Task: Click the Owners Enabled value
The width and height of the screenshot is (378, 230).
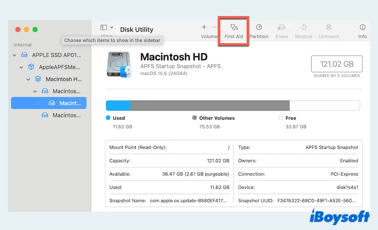Action: tap(349, 161)
